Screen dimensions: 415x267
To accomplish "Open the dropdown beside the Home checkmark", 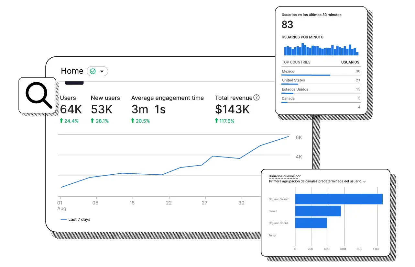I will [102, 71].
